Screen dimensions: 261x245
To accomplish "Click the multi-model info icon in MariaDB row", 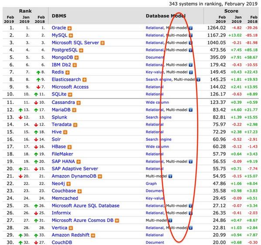I will coord(191,110).
